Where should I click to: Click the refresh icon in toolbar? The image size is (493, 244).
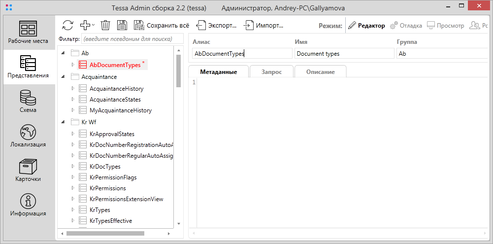[67, 25]
